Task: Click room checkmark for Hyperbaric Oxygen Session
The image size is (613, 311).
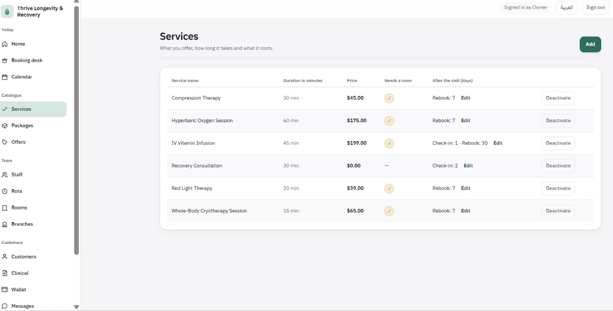Action: pyautogui.click(x=389, y=120)
